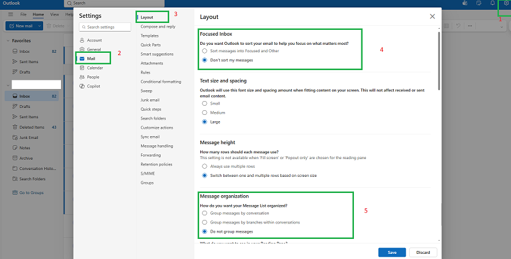Choose Always use multiple rows
511x259 pixels.
pyautogui.click(x=204, y=167)
